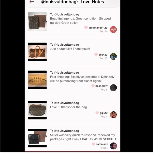This screenshot has height=153, width=153.
Task: Open username dreamangel123 link
Action: point(98,28)
